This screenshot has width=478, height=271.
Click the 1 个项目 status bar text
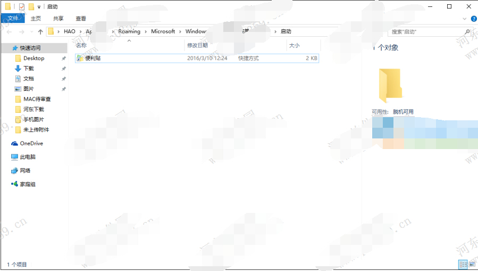coord(17,264)
